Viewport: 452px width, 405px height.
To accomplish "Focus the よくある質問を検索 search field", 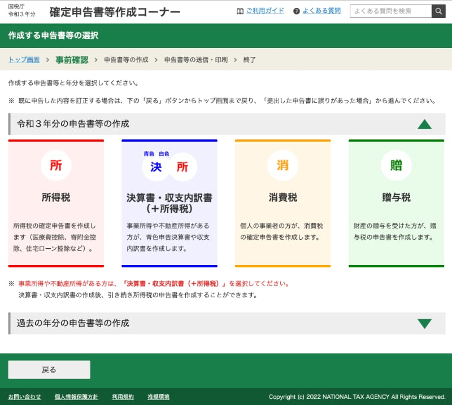I will coord(390,11).
